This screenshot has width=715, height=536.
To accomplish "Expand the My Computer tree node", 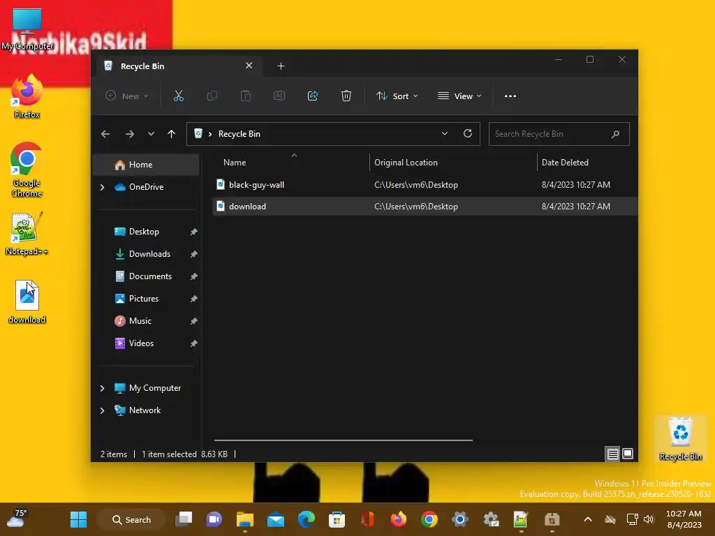I will point(102,388).
